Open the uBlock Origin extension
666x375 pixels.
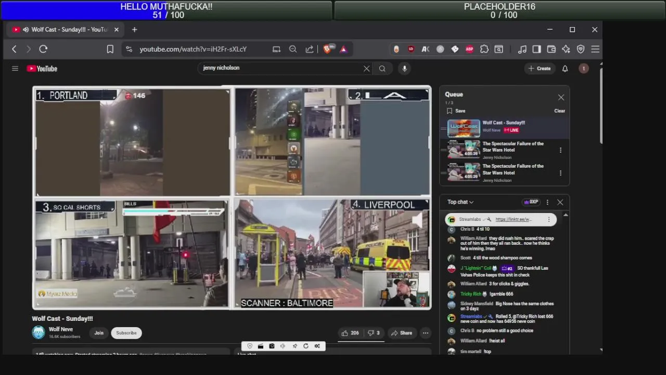[x=411, y=49]
